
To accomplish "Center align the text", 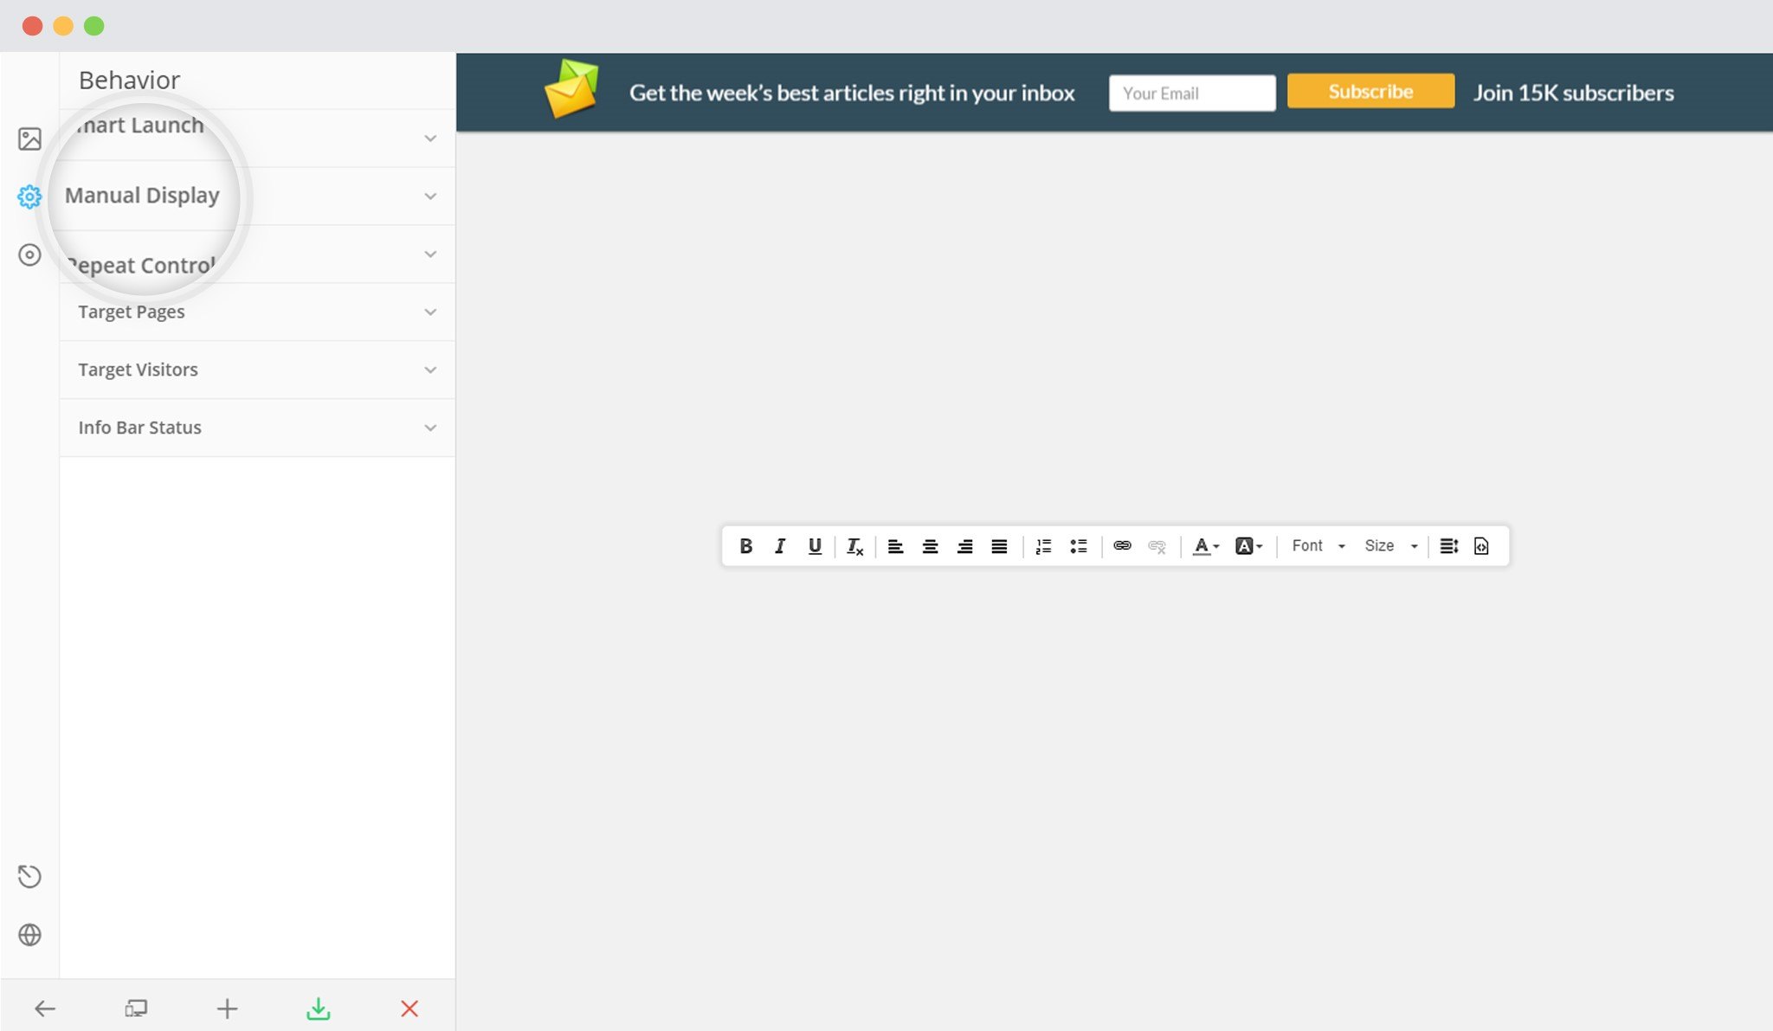I will click(930, 546).
